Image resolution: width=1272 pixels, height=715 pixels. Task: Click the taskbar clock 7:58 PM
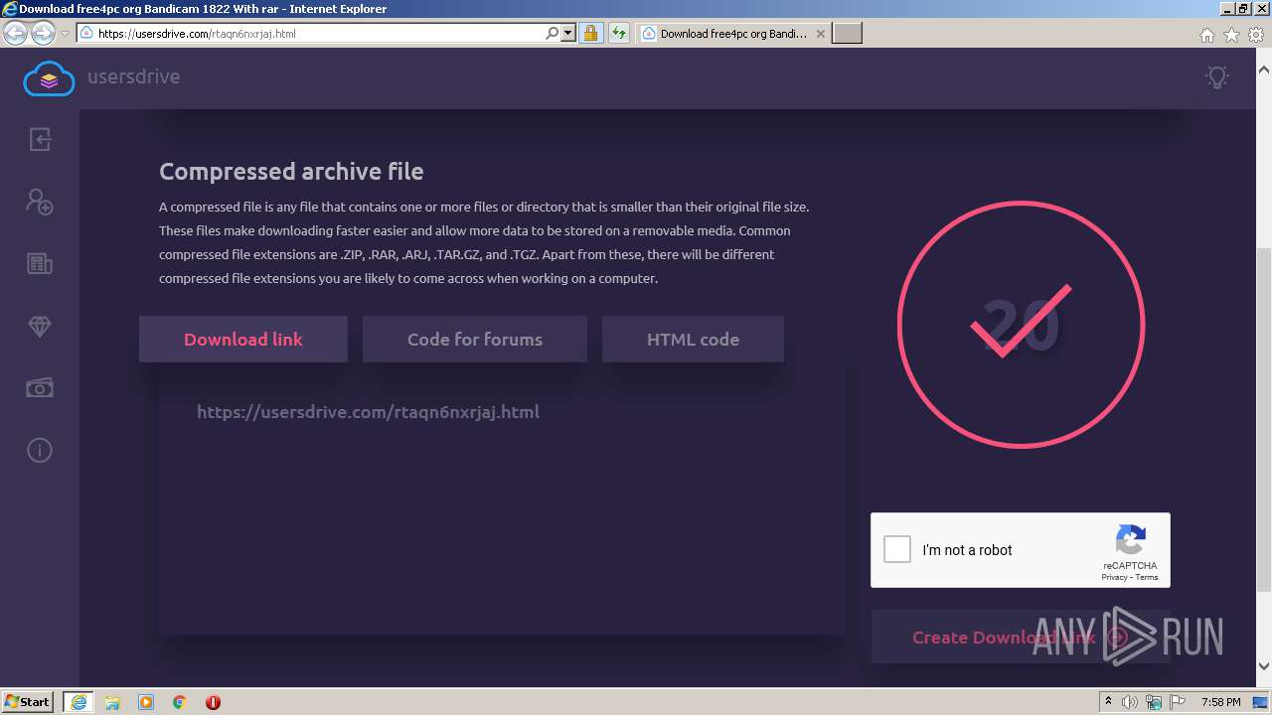[1220, 702]
